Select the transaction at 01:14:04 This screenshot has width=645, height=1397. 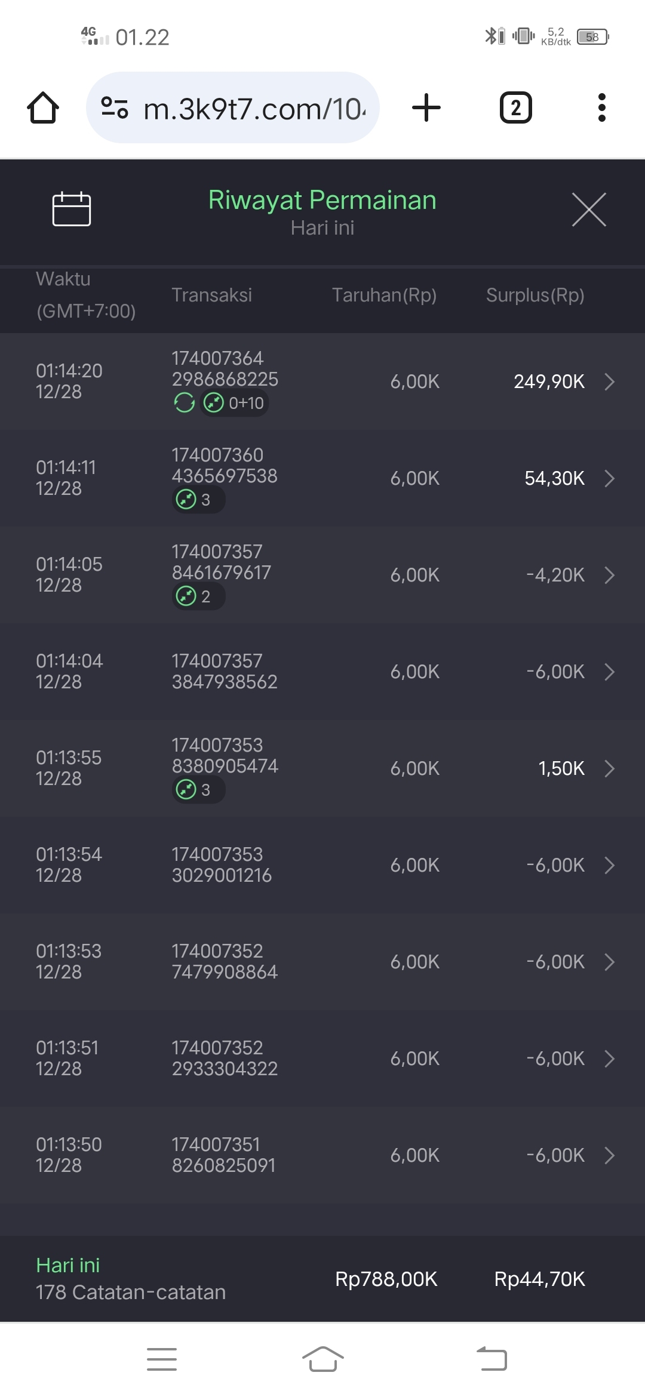pos(322,672)
